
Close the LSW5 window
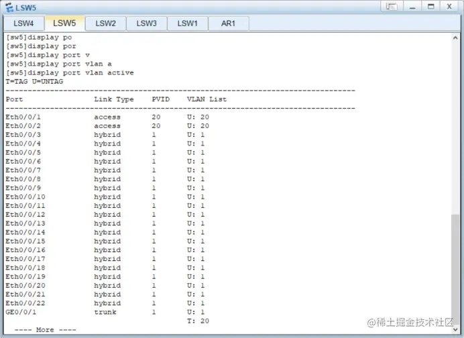(449, 7)
